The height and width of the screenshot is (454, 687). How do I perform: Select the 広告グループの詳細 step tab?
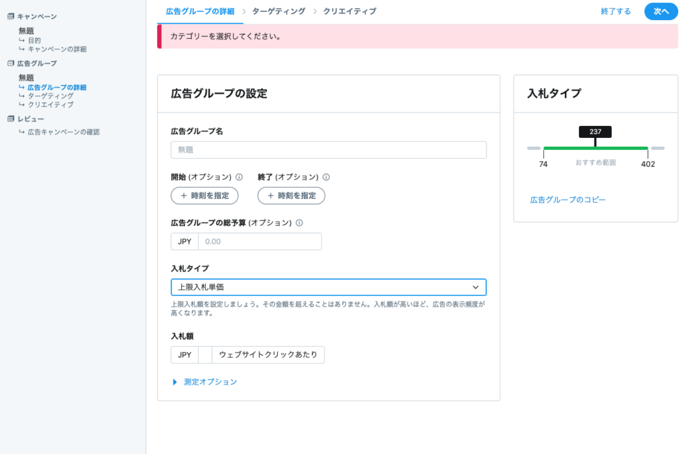(200, 11)
